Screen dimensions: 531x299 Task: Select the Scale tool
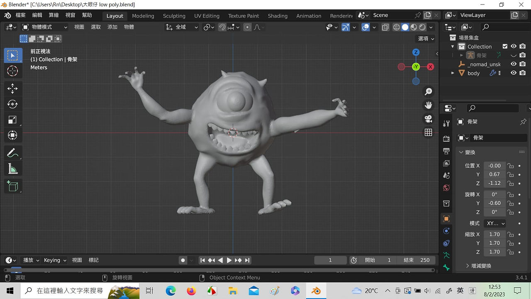pyautogui.click(x=13, y=120)
